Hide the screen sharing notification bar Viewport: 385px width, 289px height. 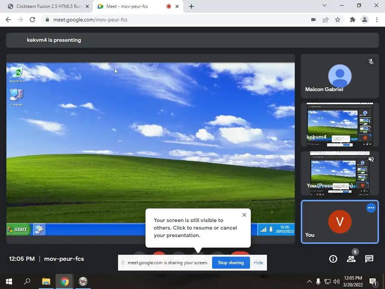[258, 262]
